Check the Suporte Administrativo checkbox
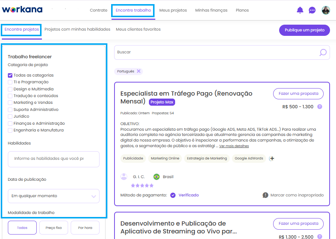336x239 pixels. pyautogui.click(x=10, y=110)
